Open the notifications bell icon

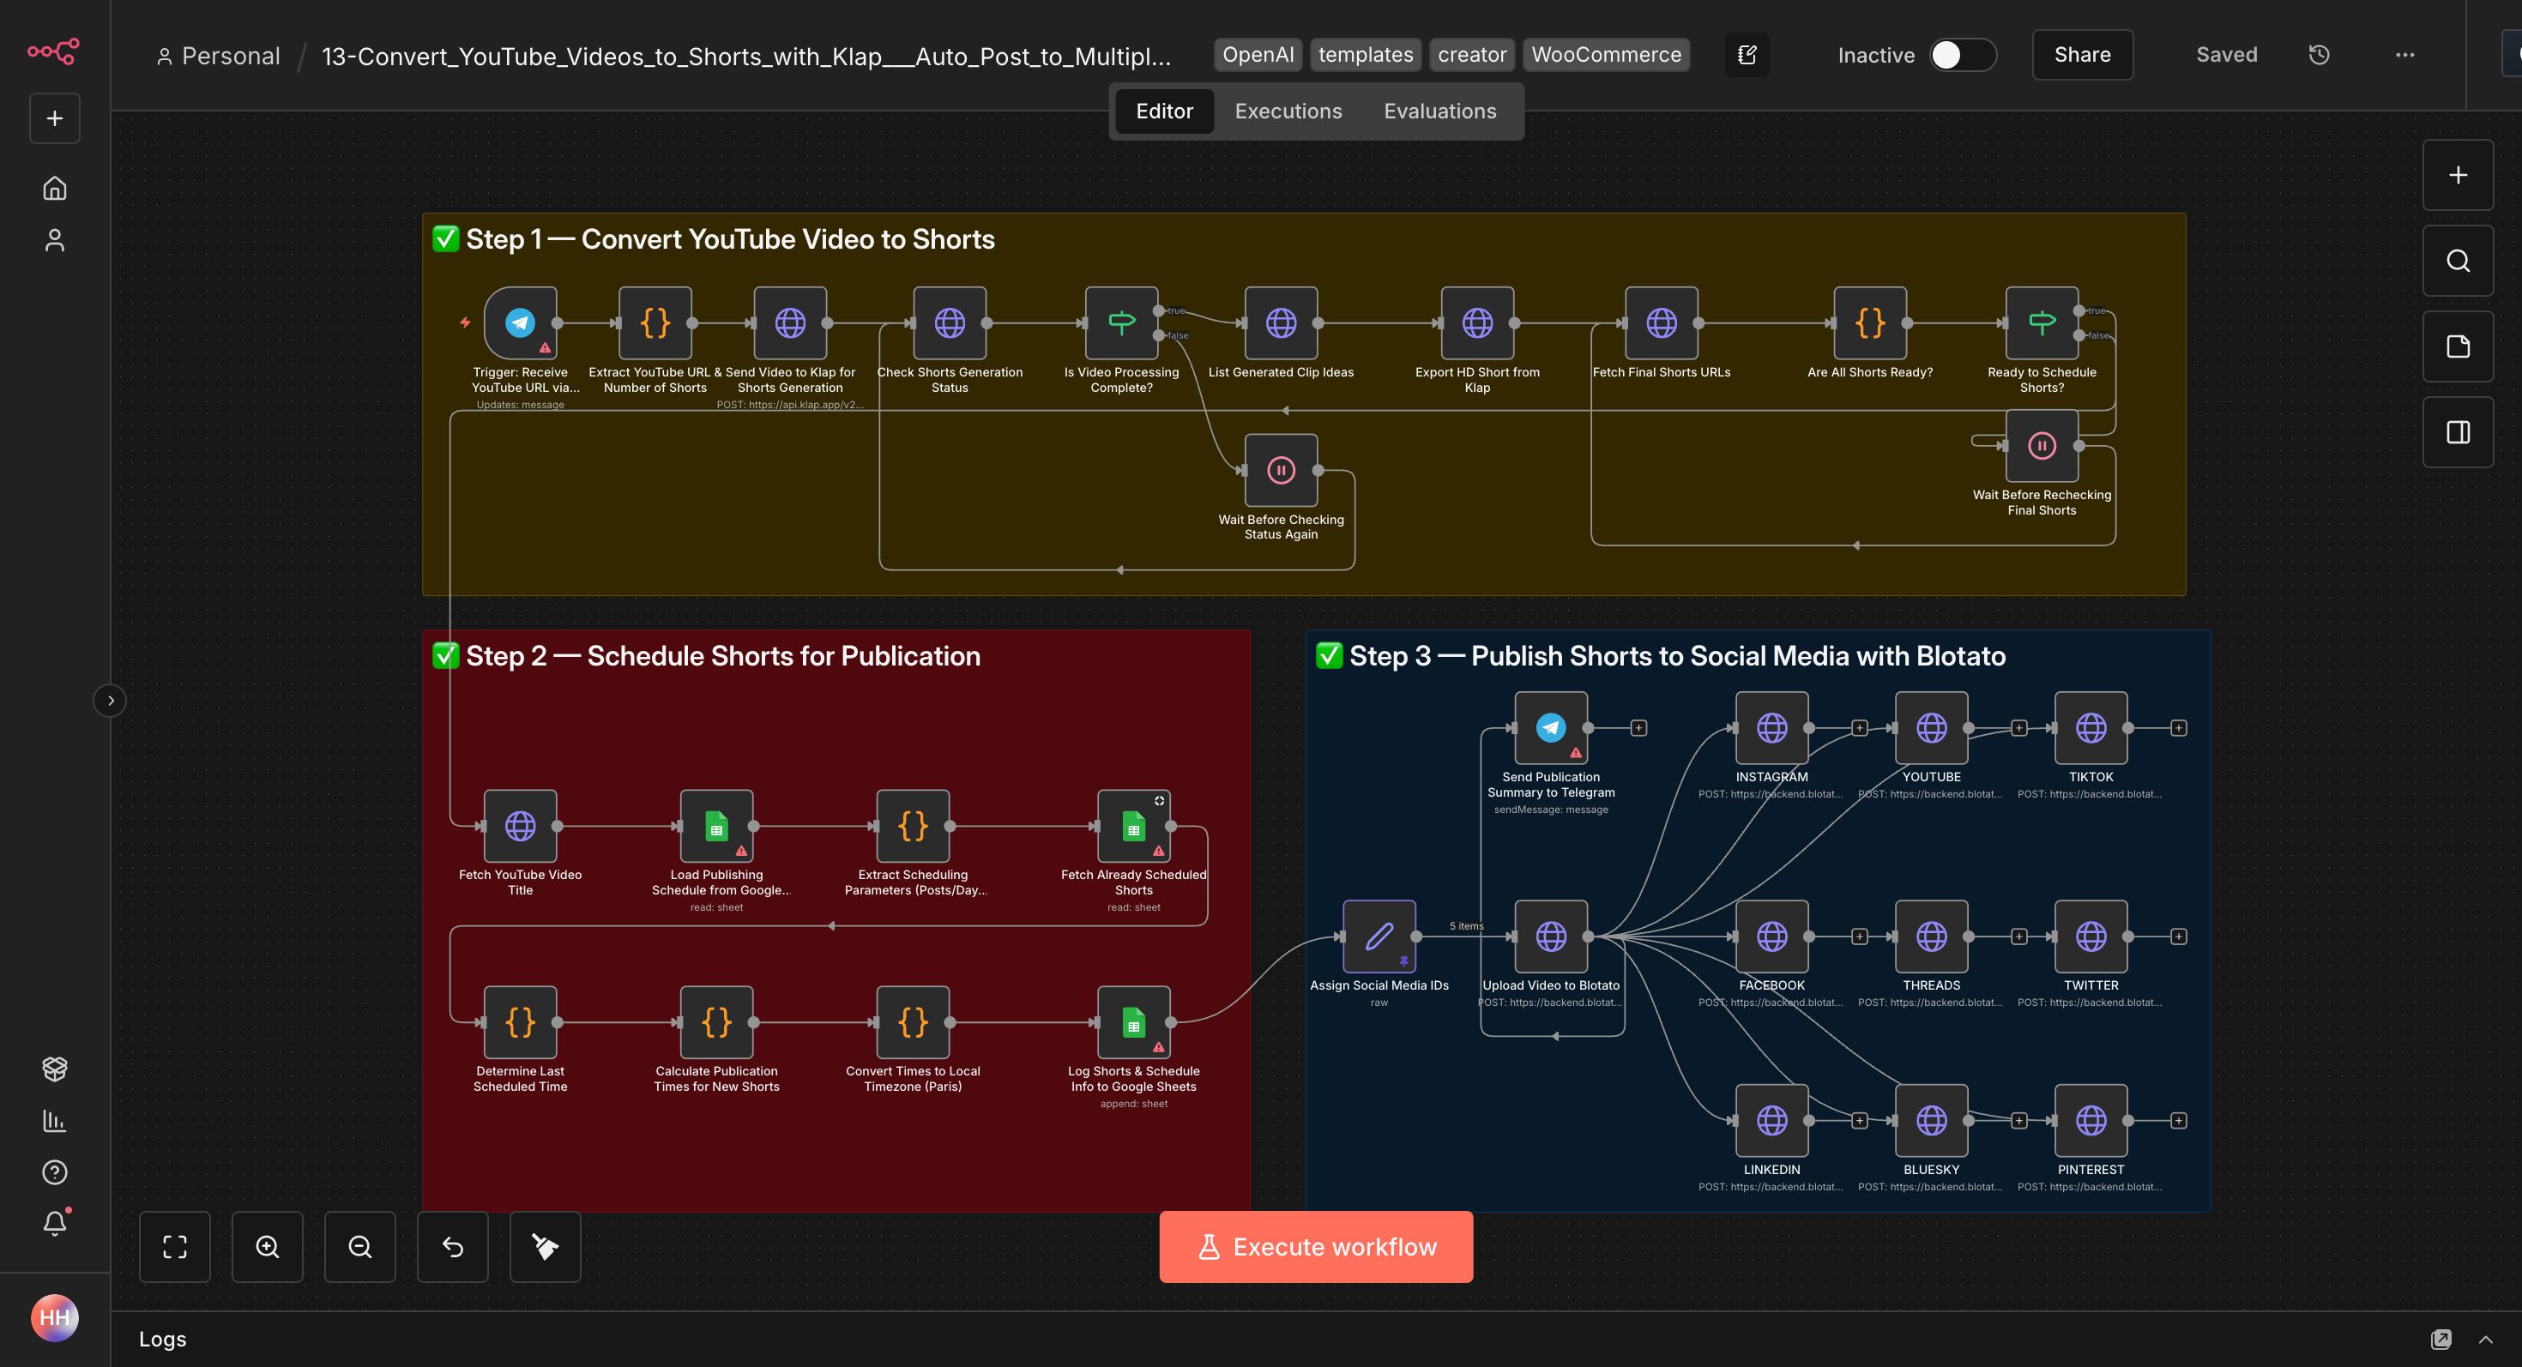55,1223
